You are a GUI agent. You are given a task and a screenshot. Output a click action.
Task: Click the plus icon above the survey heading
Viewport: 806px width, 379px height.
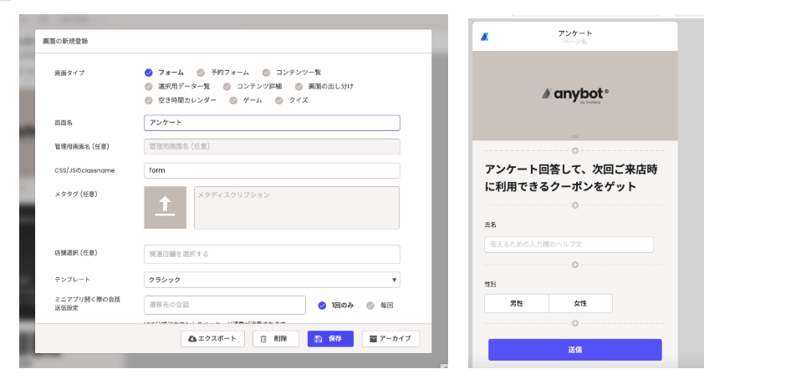click(x=574, y=151)
